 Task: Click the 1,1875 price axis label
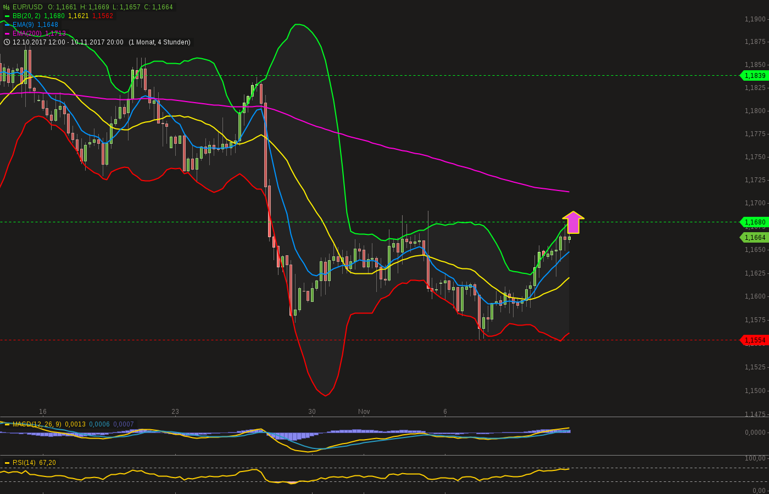[x=755, y=42]
